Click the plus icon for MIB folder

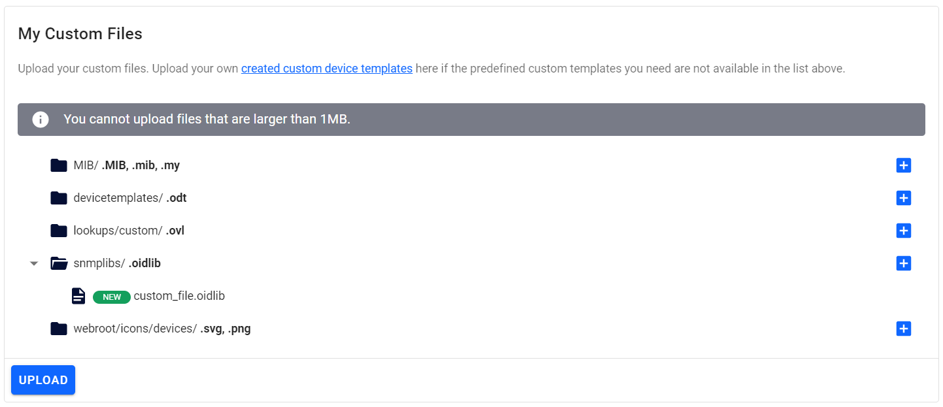pos(903,165)
